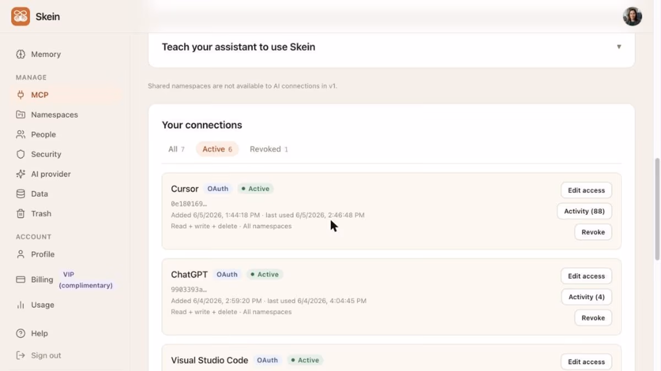661x371 pixels.
Task: Click the OAuth badge next to ChatGPT
Action: (x=227, y=274)
